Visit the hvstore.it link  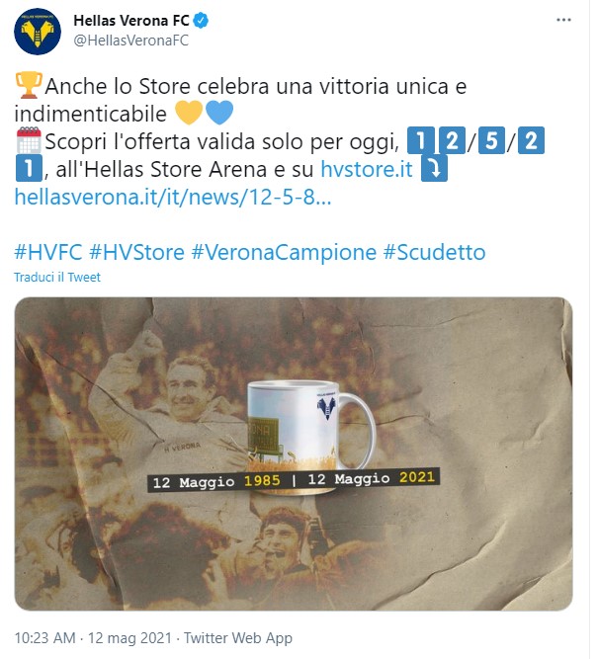tap(367, 169)
